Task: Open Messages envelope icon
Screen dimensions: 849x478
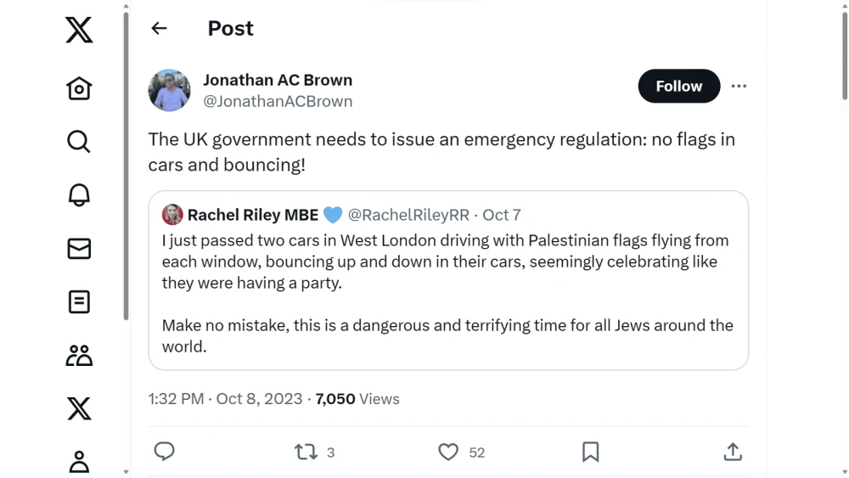Action: pos(79,248)
